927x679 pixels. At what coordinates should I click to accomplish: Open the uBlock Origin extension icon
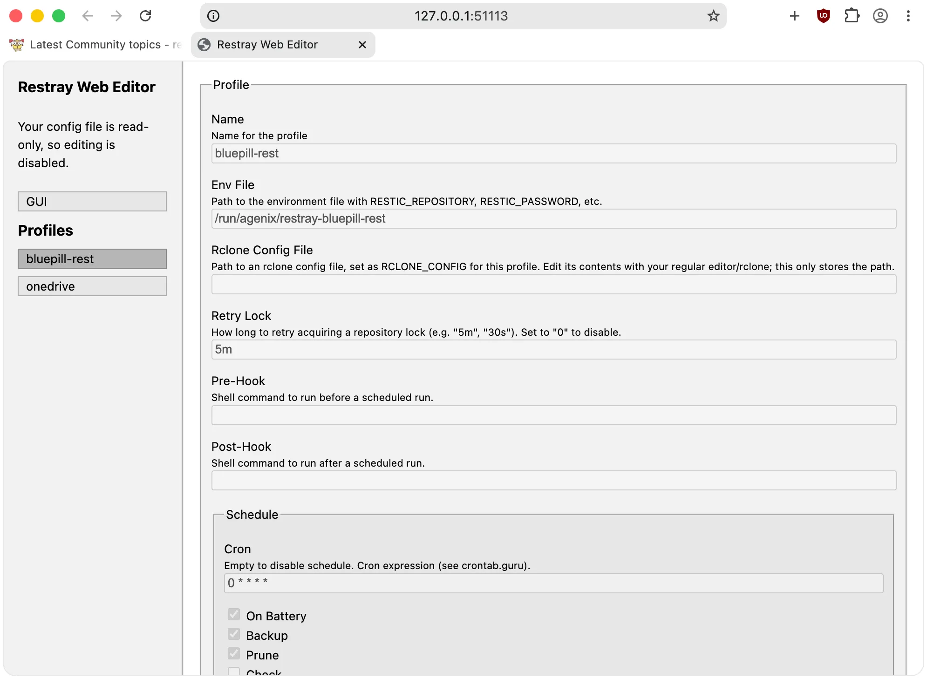(x=824, y=16)
